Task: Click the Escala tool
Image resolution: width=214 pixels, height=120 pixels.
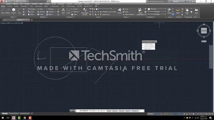Action: [x=40, y=14]
